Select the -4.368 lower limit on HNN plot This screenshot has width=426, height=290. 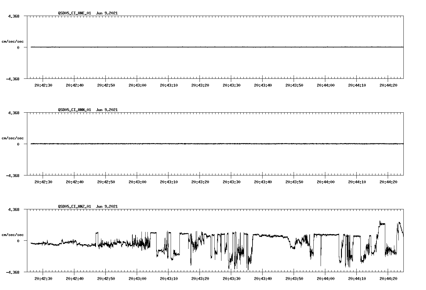point(13,176)
